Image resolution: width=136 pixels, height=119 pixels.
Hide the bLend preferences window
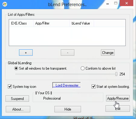[x=68, y=109]
